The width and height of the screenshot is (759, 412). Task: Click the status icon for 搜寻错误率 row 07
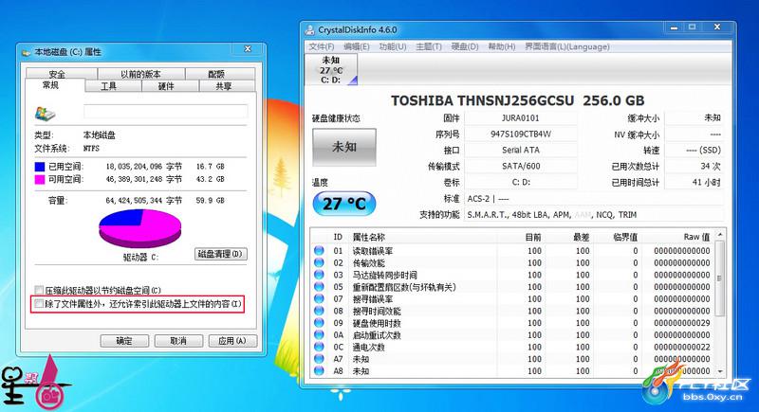319,299
